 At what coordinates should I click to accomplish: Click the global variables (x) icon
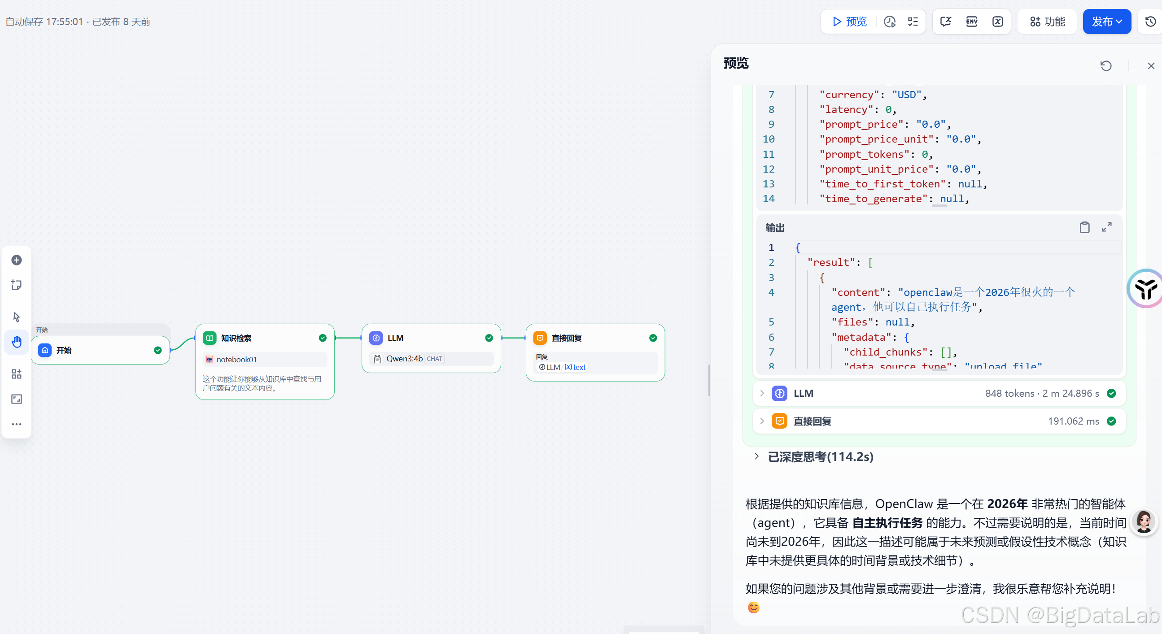point(998,22)
